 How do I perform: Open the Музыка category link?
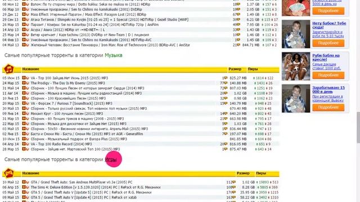[x=114, y=55]
